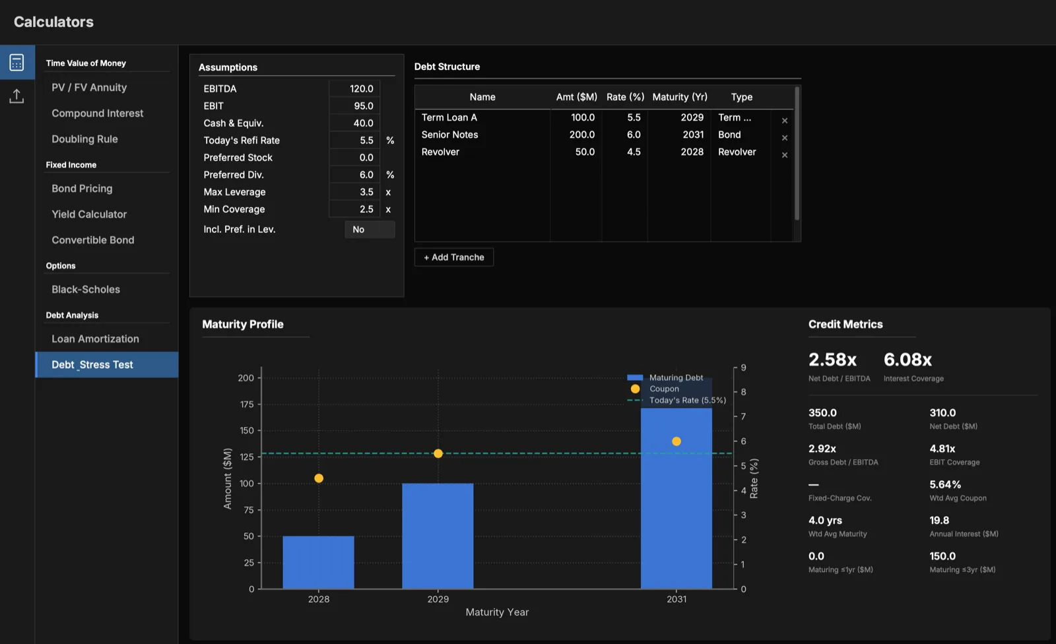The image size is (1056, 644).
Task: Open Type dropdown for Term Loan A
Action: click(741, 117)
